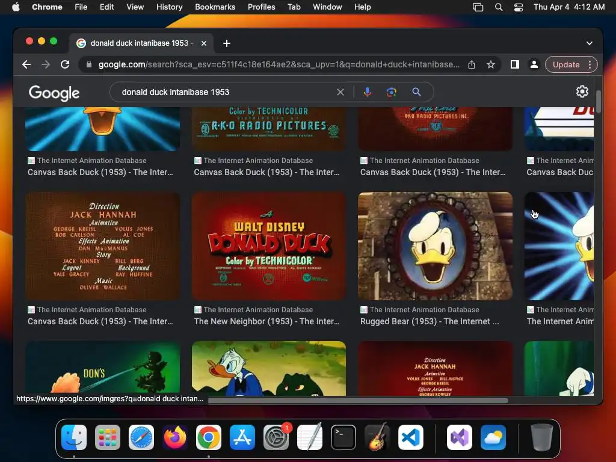The image size is (616, 462).
Task: Expand the tab search chevron
Action: [x=590, y=43]
